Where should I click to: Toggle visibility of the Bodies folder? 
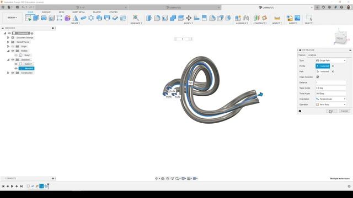tap(13, 51)
